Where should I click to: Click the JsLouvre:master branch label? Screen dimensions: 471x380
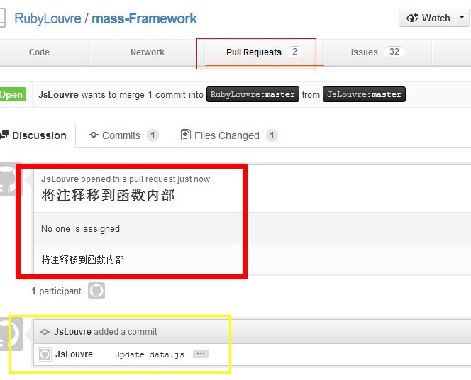[x=364, y=94]
